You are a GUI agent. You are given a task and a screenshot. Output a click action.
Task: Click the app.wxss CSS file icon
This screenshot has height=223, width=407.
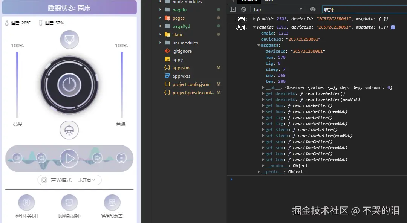tap(167, 76)
